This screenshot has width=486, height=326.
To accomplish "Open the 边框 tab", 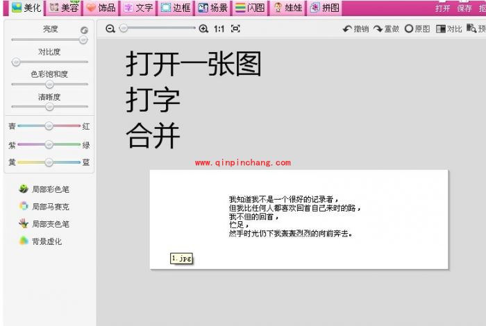I will pos(176,8).
